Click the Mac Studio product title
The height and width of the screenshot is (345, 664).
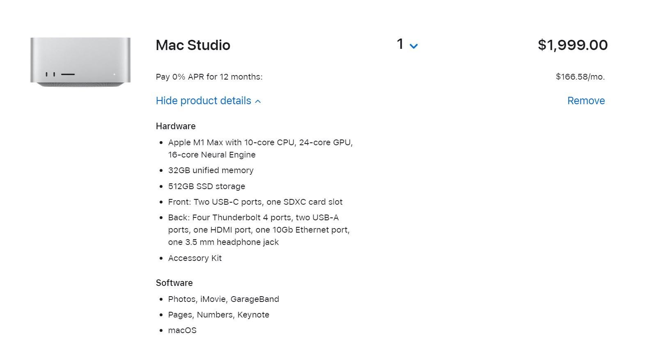[193, 45]
